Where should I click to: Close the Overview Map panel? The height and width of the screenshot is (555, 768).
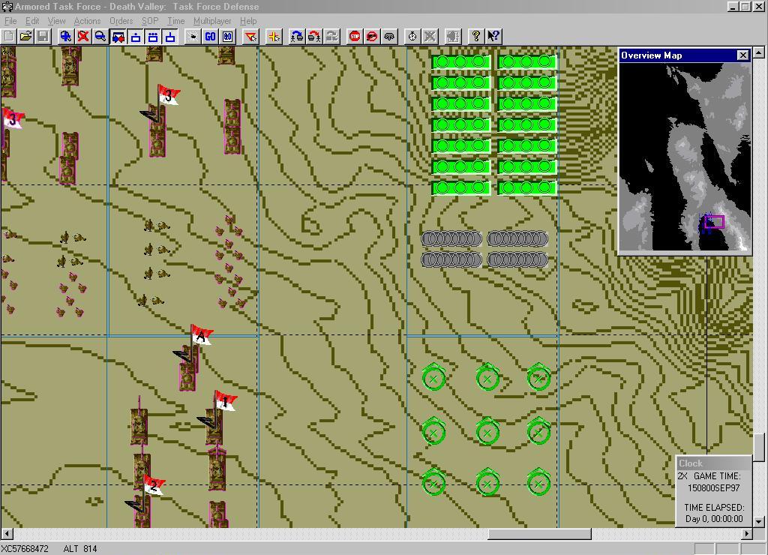[742, 55]
